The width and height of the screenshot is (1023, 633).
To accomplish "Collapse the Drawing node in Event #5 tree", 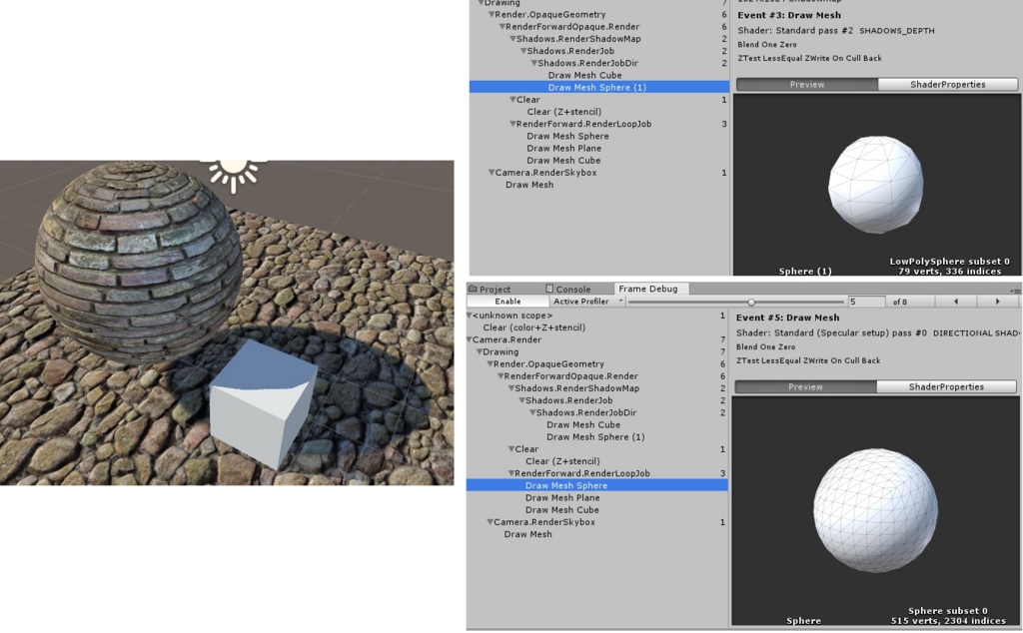I will [480, 352].
